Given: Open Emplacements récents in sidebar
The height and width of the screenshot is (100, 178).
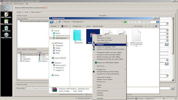Looking at the screenshot, I should (x=61, y=36).
